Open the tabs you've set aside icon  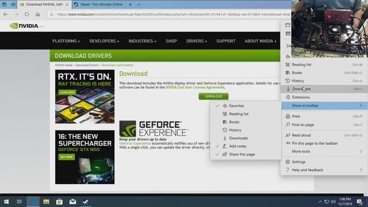4,5
